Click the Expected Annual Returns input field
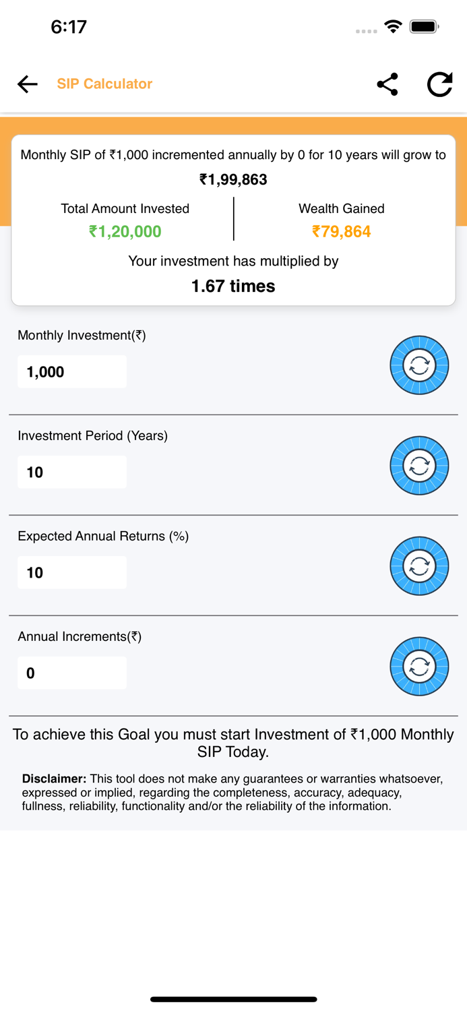The image size is (467, 1011). tap(72, 572)
